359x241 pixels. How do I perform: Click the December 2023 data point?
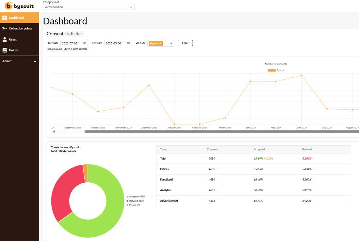coord(149,85)
